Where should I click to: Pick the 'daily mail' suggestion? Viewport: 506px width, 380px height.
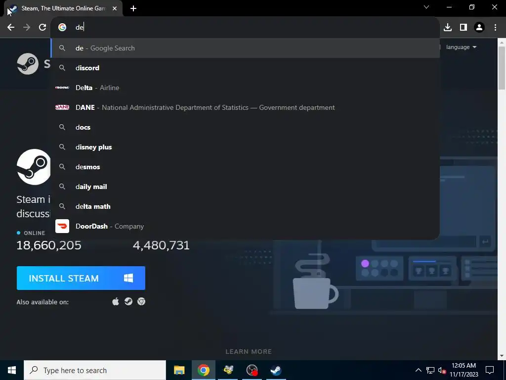click(245, 187)
